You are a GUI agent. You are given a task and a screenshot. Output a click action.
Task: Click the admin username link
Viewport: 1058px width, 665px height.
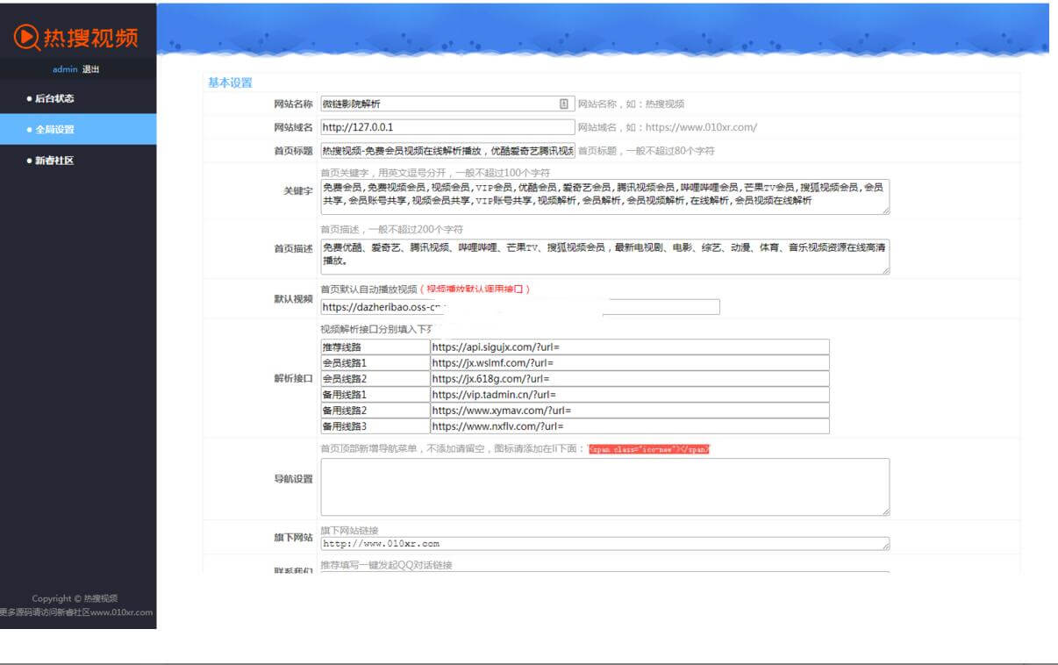pyautogui.click(x=65, y=69)
